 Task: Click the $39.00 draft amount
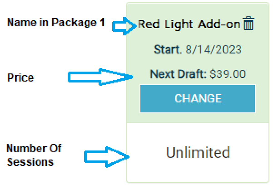[228, 74]
